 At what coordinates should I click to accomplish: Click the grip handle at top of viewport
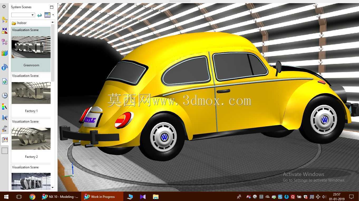click(180, 1)
